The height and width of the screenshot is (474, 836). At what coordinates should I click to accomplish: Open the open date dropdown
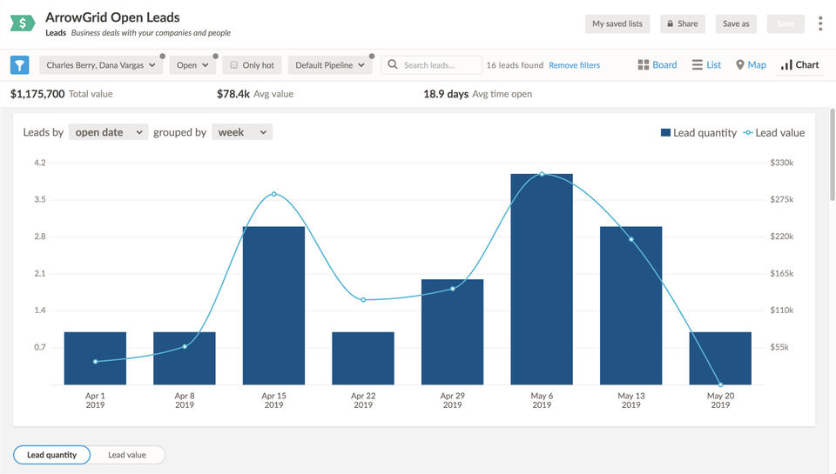click(x=108, y=132)
